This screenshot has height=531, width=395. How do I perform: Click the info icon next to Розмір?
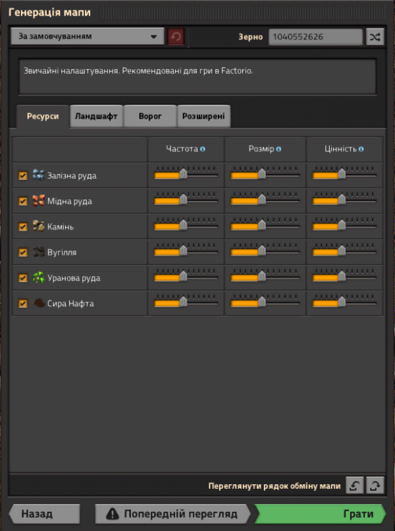(x=278, y=149)
